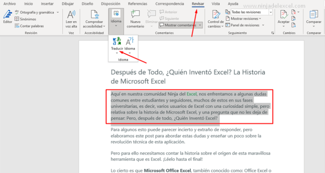Open the Sinónimos thesaurus
This screenshot has height=173, width=325.
pos(25,19)
